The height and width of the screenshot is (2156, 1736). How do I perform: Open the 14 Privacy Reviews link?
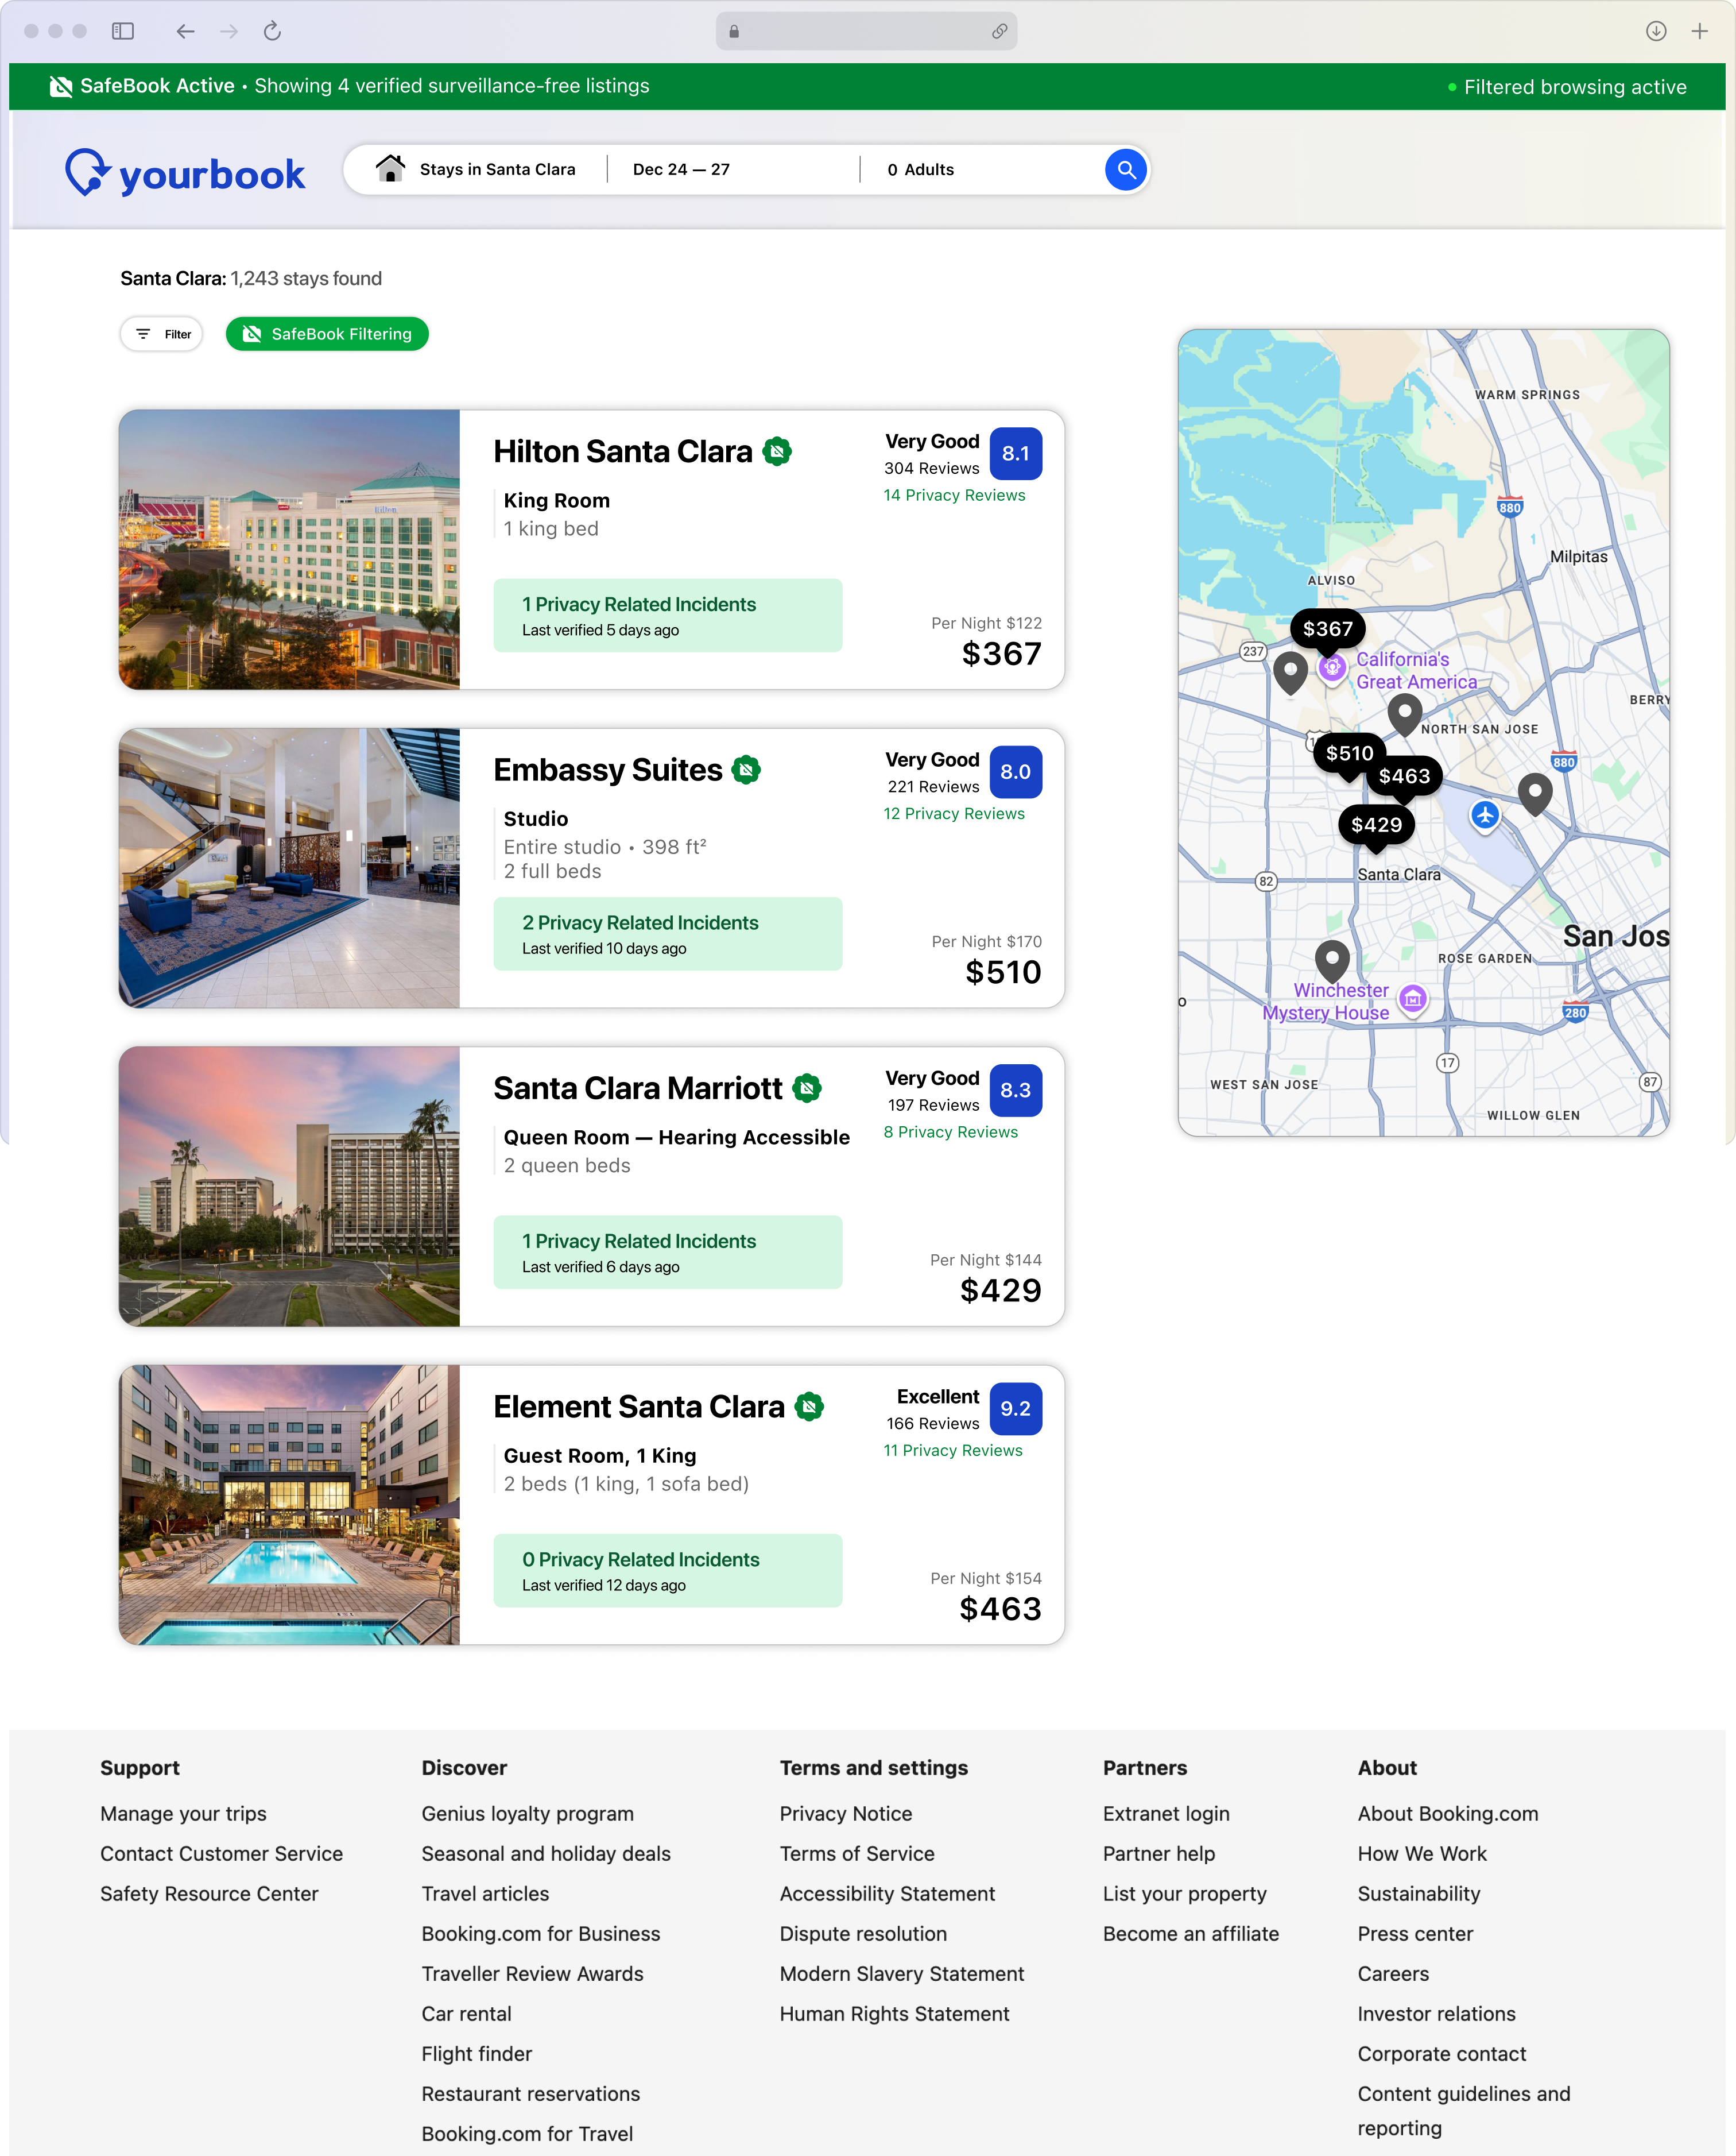pyautogui.click(x=954, y=495)
